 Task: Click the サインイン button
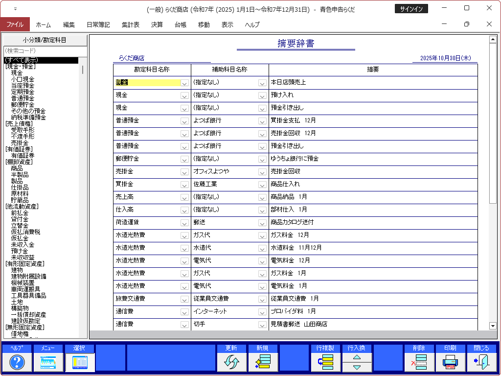click(x=411, y=9)
